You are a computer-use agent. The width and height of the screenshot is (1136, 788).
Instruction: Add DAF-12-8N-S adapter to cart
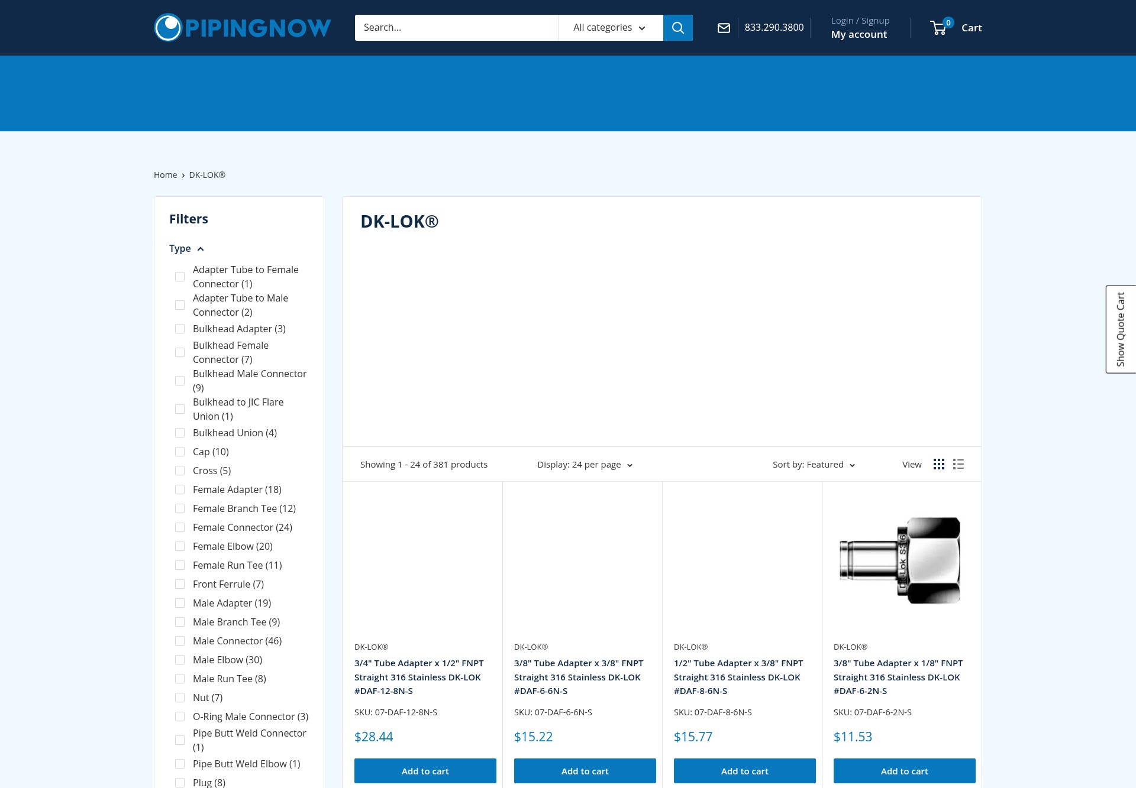pyautogui.click(x=425, y=771)
